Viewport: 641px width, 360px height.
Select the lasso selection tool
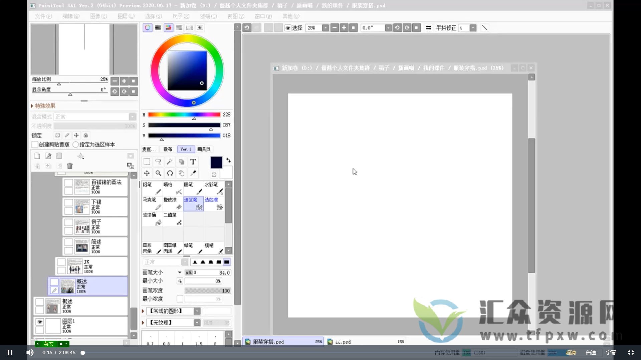(158, 162)
